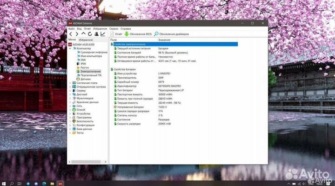
Task: Open the graph chart icon in the toolbar
Action: (x=103, y=34)
